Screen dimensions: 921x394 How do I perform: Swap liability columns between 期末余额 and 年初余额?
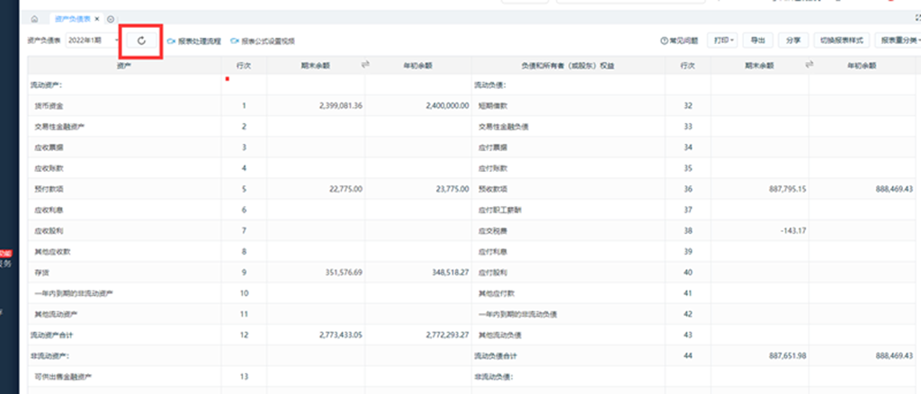click(x=809, y=65)
